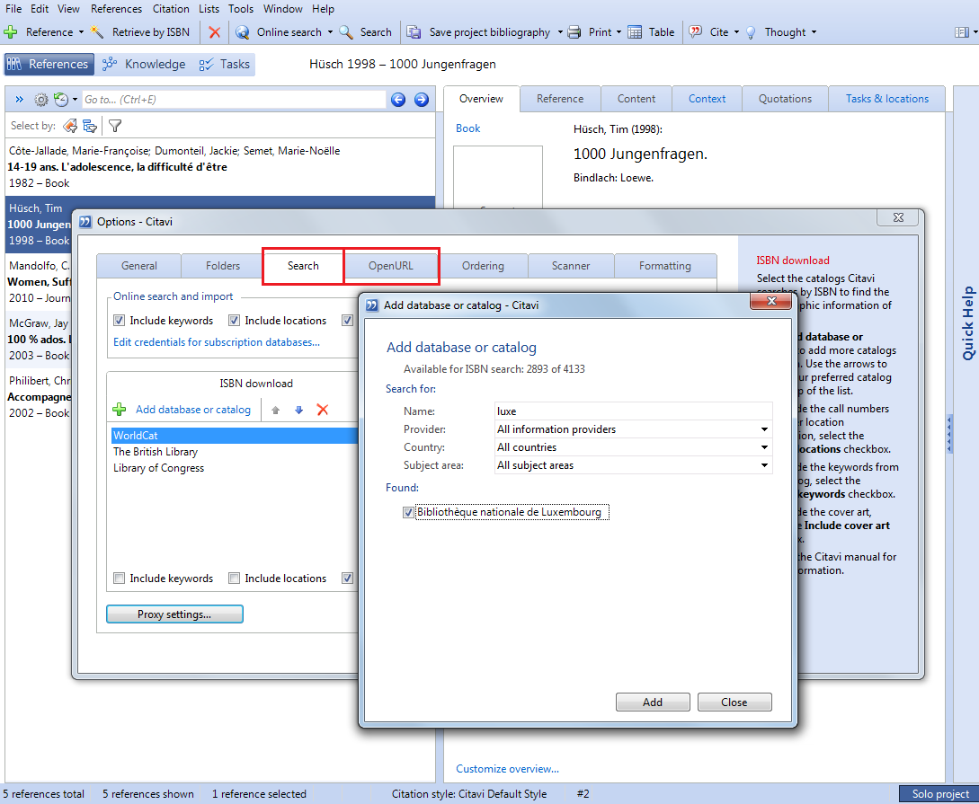The image size is (979, 804).
Task: Toggle Include keywords below the ISBN catalog list
Action: [119, 579]
